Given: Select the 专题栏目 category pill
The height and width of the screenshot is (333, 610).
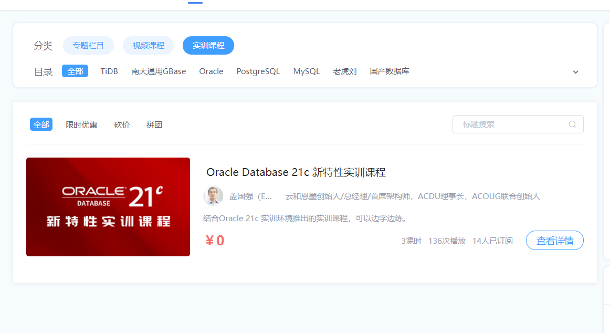Looking at the screenshot, I should (x=88, y=45).
